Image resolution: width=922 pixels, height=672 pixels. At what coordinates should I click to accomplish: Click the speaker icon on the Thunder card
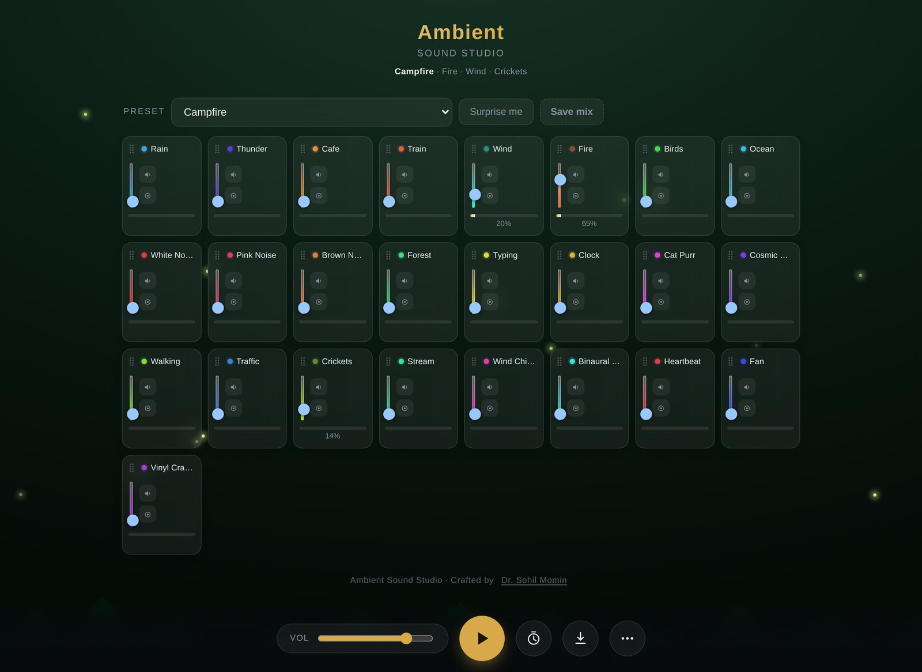point(233,175)
